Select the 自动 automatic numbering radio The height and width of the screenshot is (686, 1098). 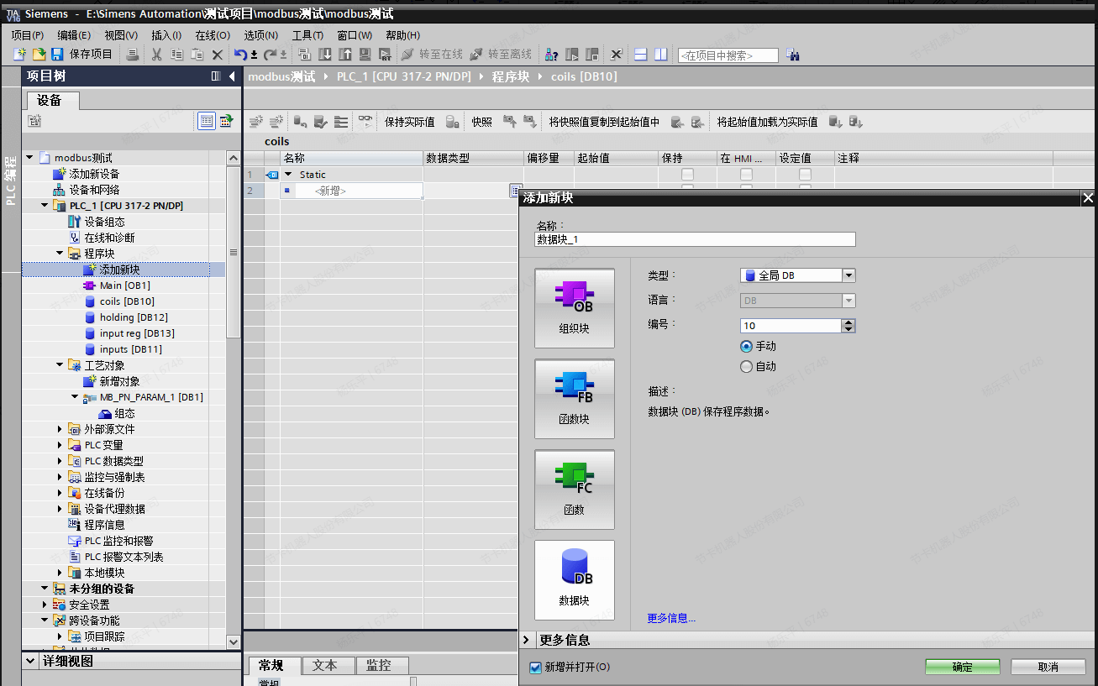[x=746, y=366]
